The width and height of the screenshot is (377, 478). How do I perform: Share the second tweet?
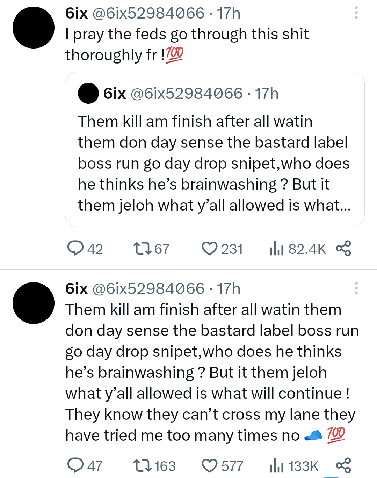pos(343,465)
